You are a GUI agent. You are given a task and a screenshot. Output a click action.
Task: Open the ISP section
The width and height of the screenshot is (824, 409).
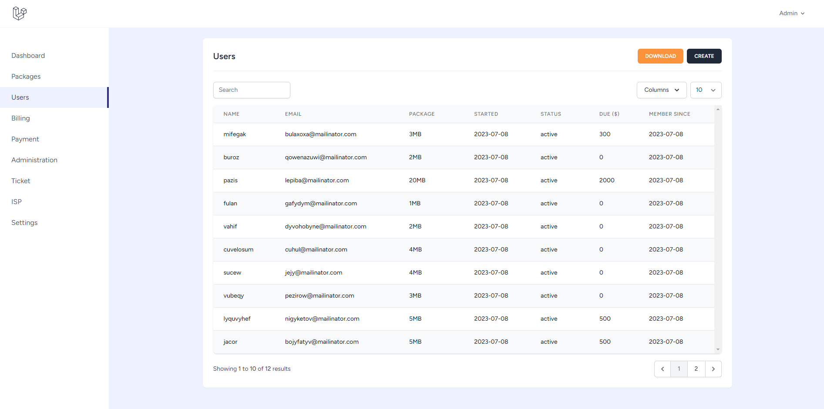pyautogui.click(x=16, y=201)
